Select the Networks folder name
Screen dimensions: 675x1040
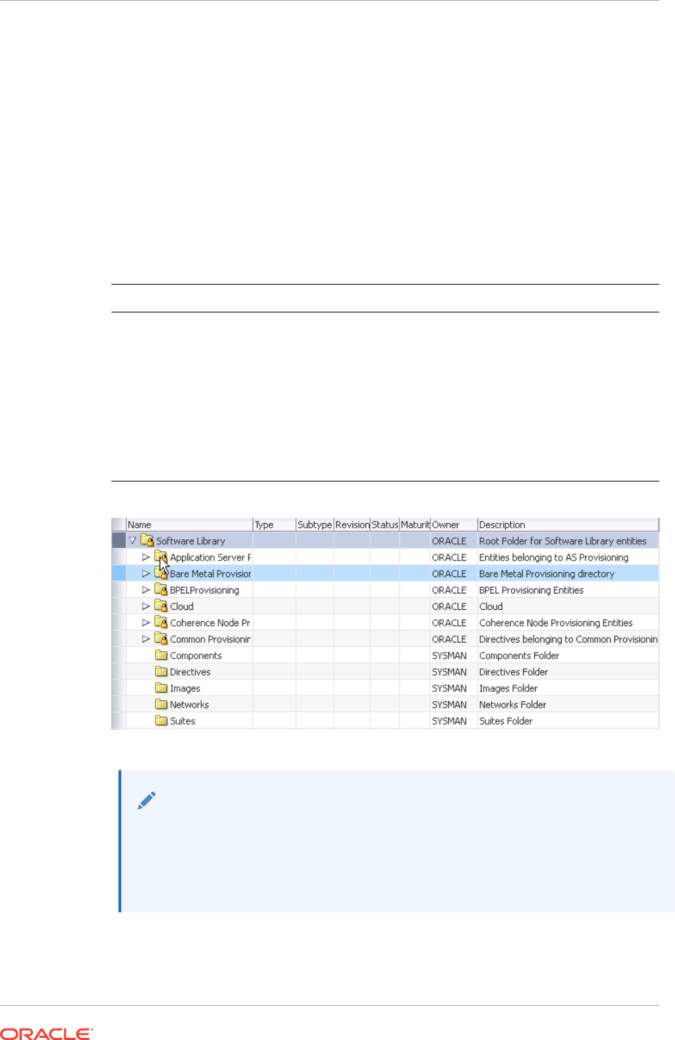190,705
